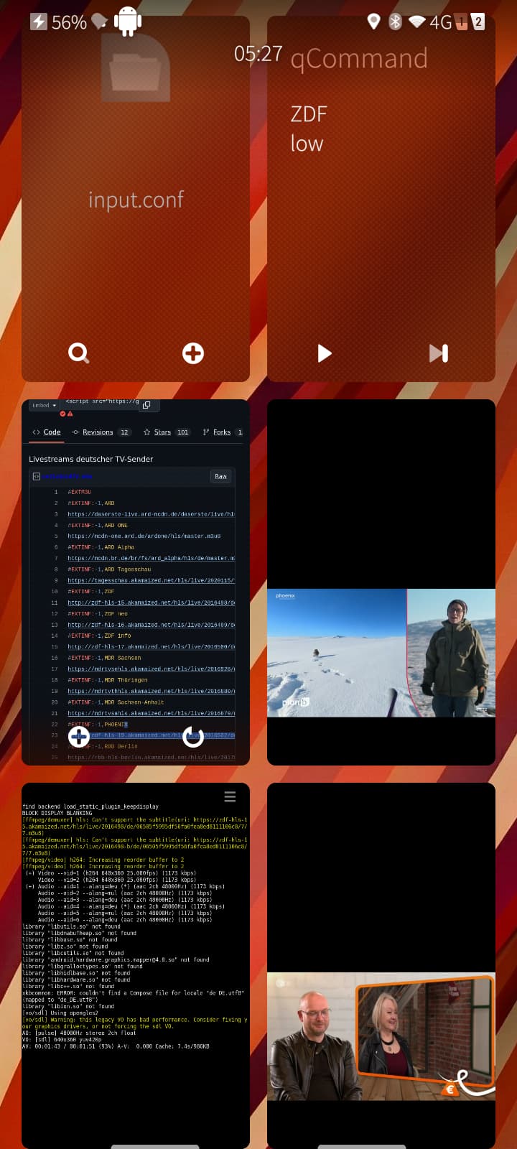Open the terminal hamburger menu
Viewport: 517px width, 1149px height.
(x=230, y=796)
